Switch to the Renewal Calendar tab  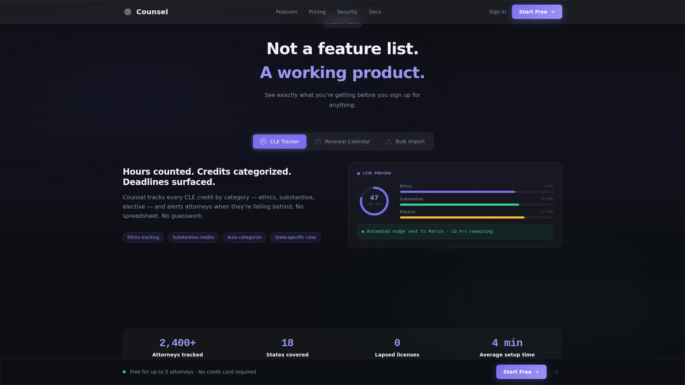pos(342,142)
